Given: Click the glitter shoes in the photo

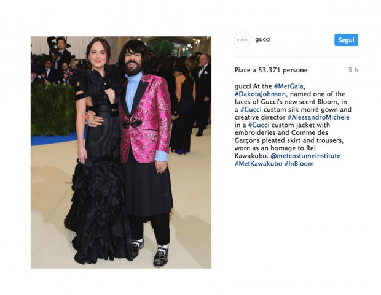Looking at the screenshot, I should point(160,257).
